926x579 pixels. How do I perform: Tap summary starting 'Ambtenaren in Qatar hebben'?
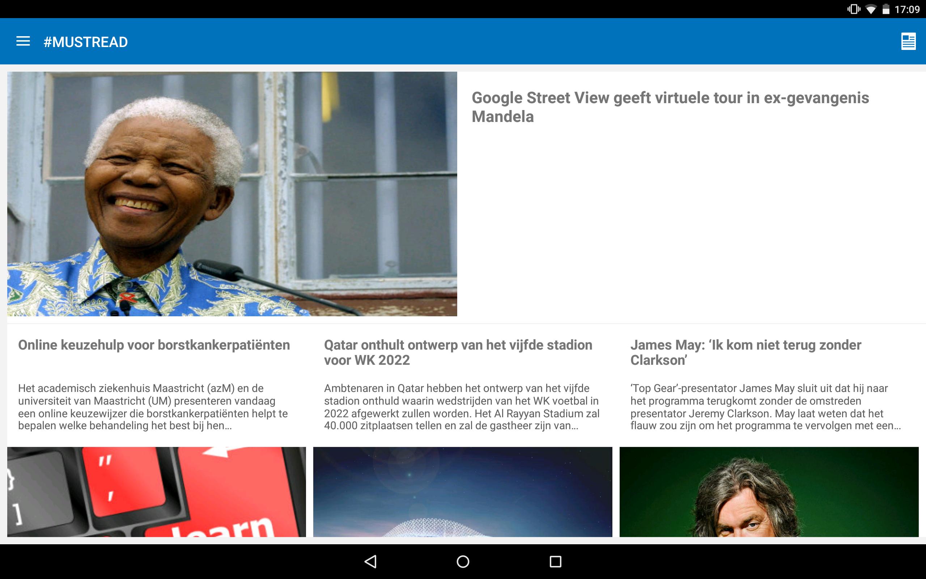(x=462, y=407)
